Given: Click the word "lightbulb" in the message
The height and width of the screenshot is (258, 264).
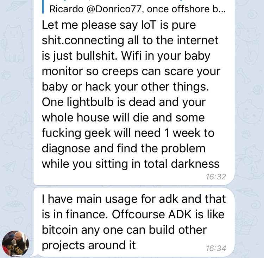Looking at the screenshot, I should coord(90,102).
